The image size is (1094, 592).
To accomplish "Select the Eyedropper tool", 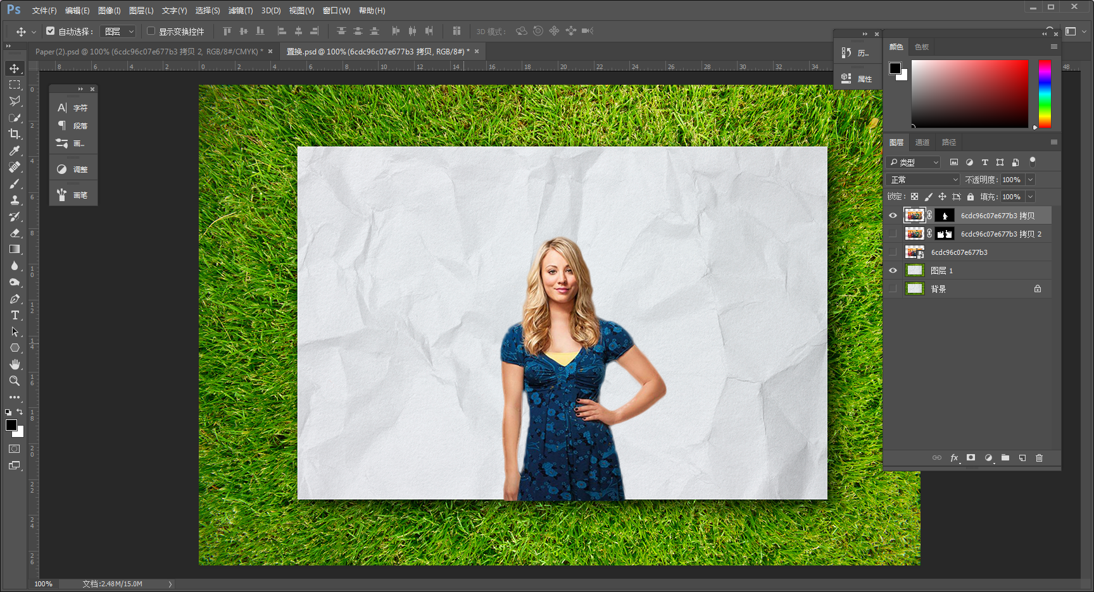I will pos(15,151).
